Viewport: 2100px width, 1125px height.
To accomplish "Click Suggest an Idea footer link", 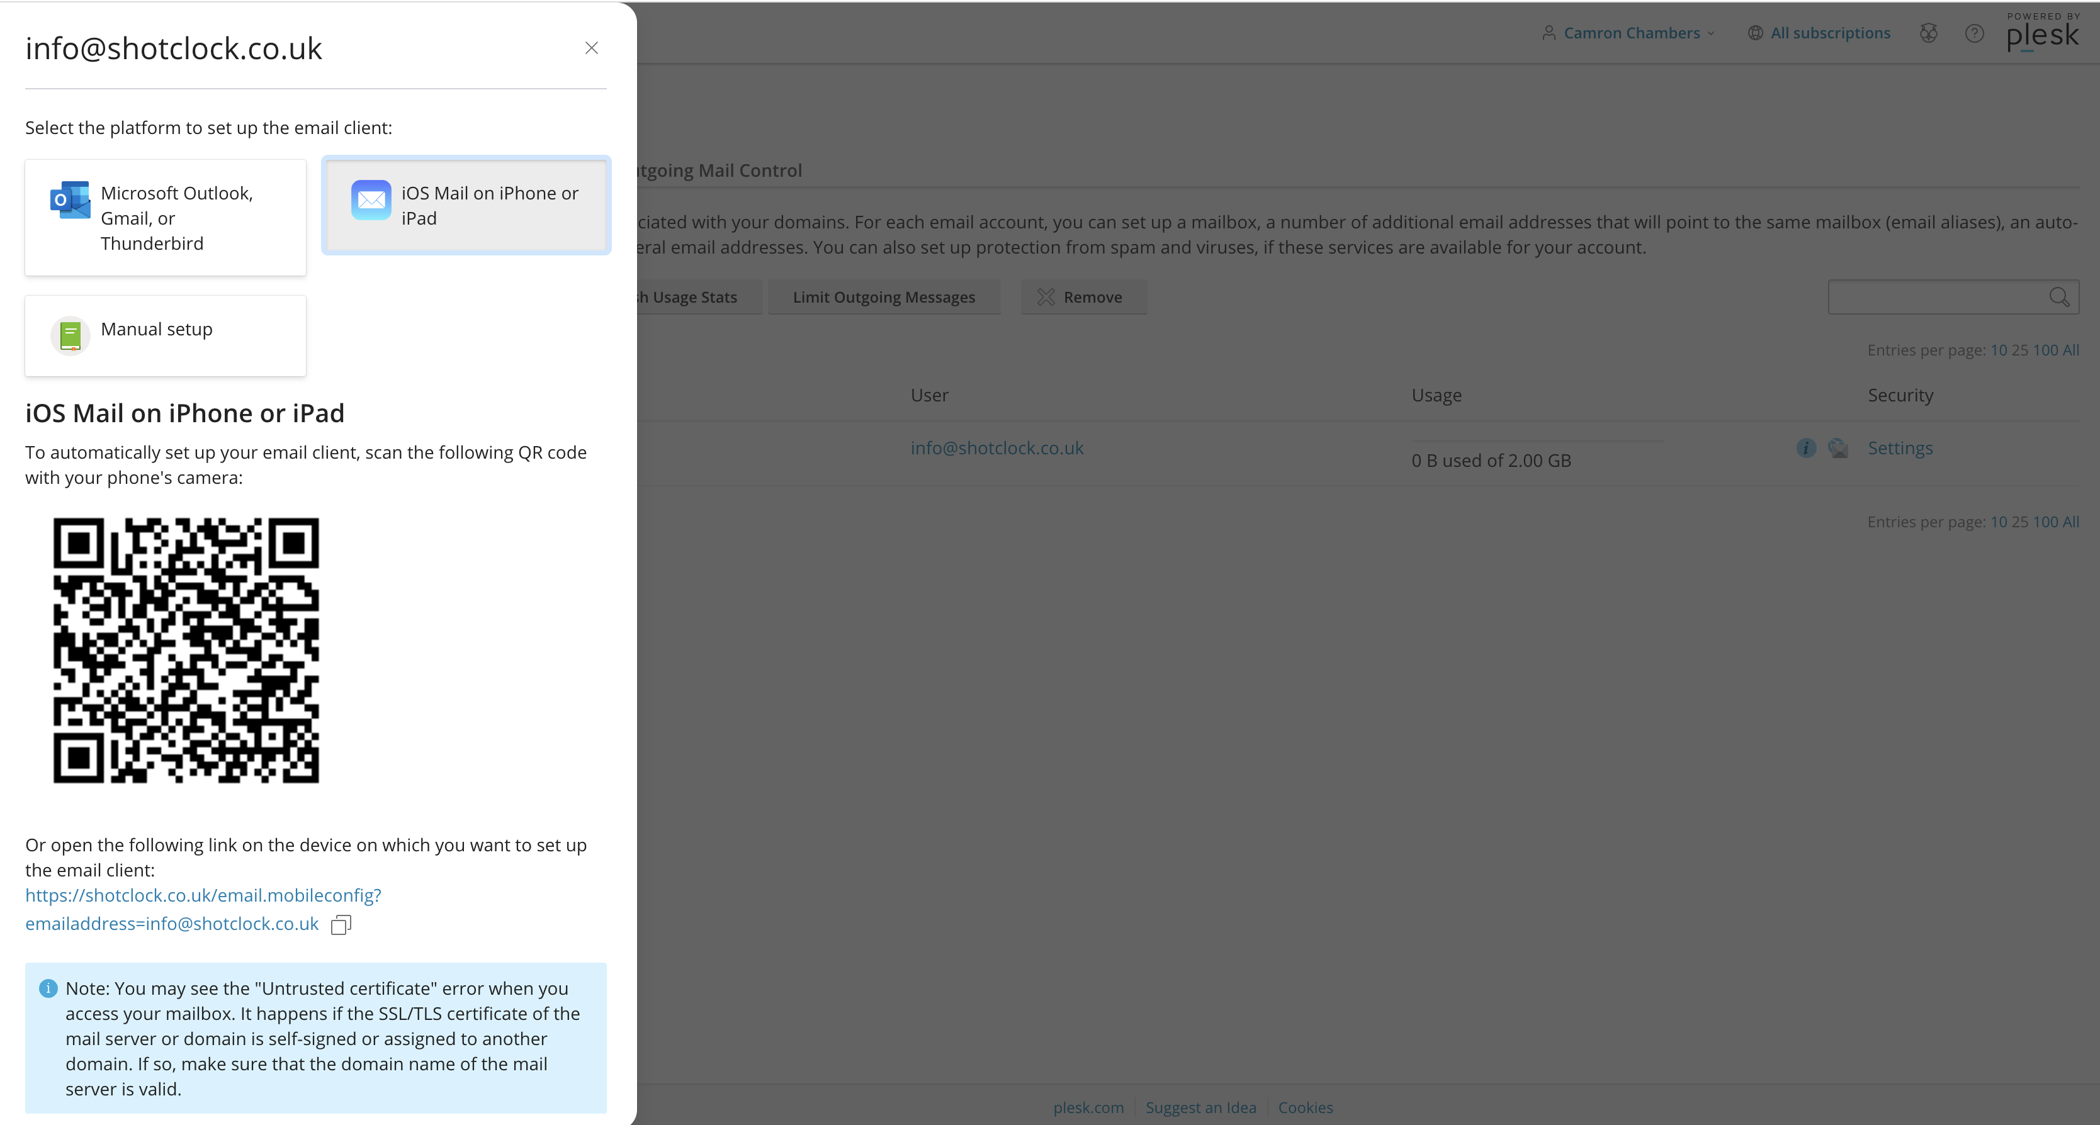I will pyautogui.click(x=1201, y=1108).
